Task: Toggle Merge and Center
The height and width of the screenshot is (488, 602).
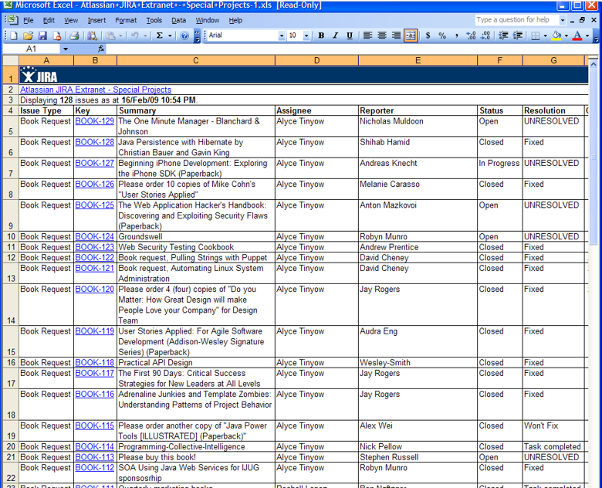Action: [x=411, y=36]
